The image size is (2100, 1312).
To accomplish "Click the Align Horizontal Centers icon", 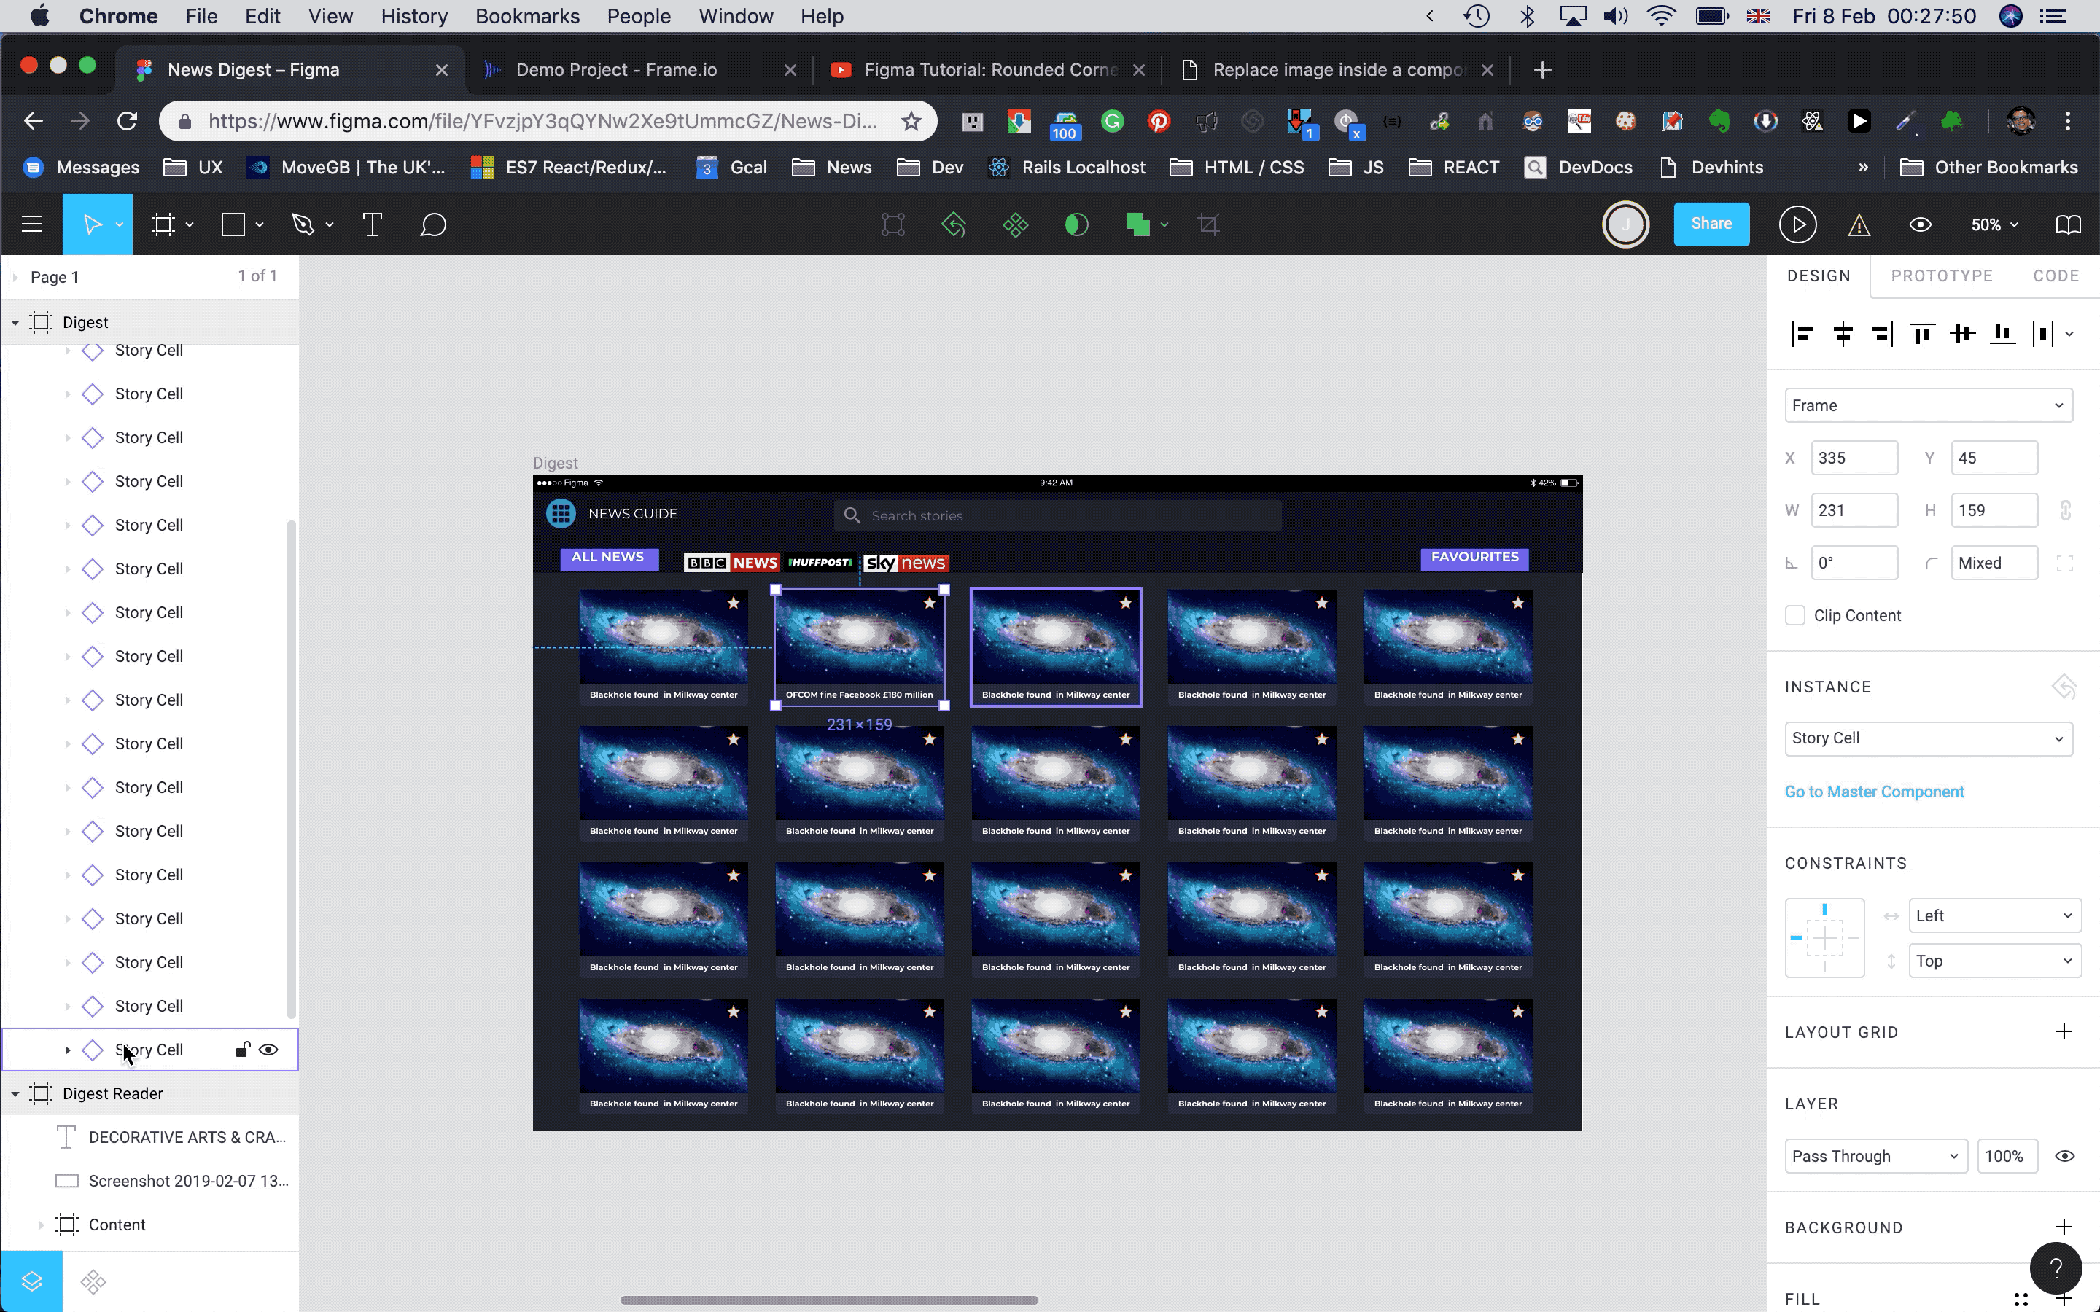I will (x=1843, y=333).
